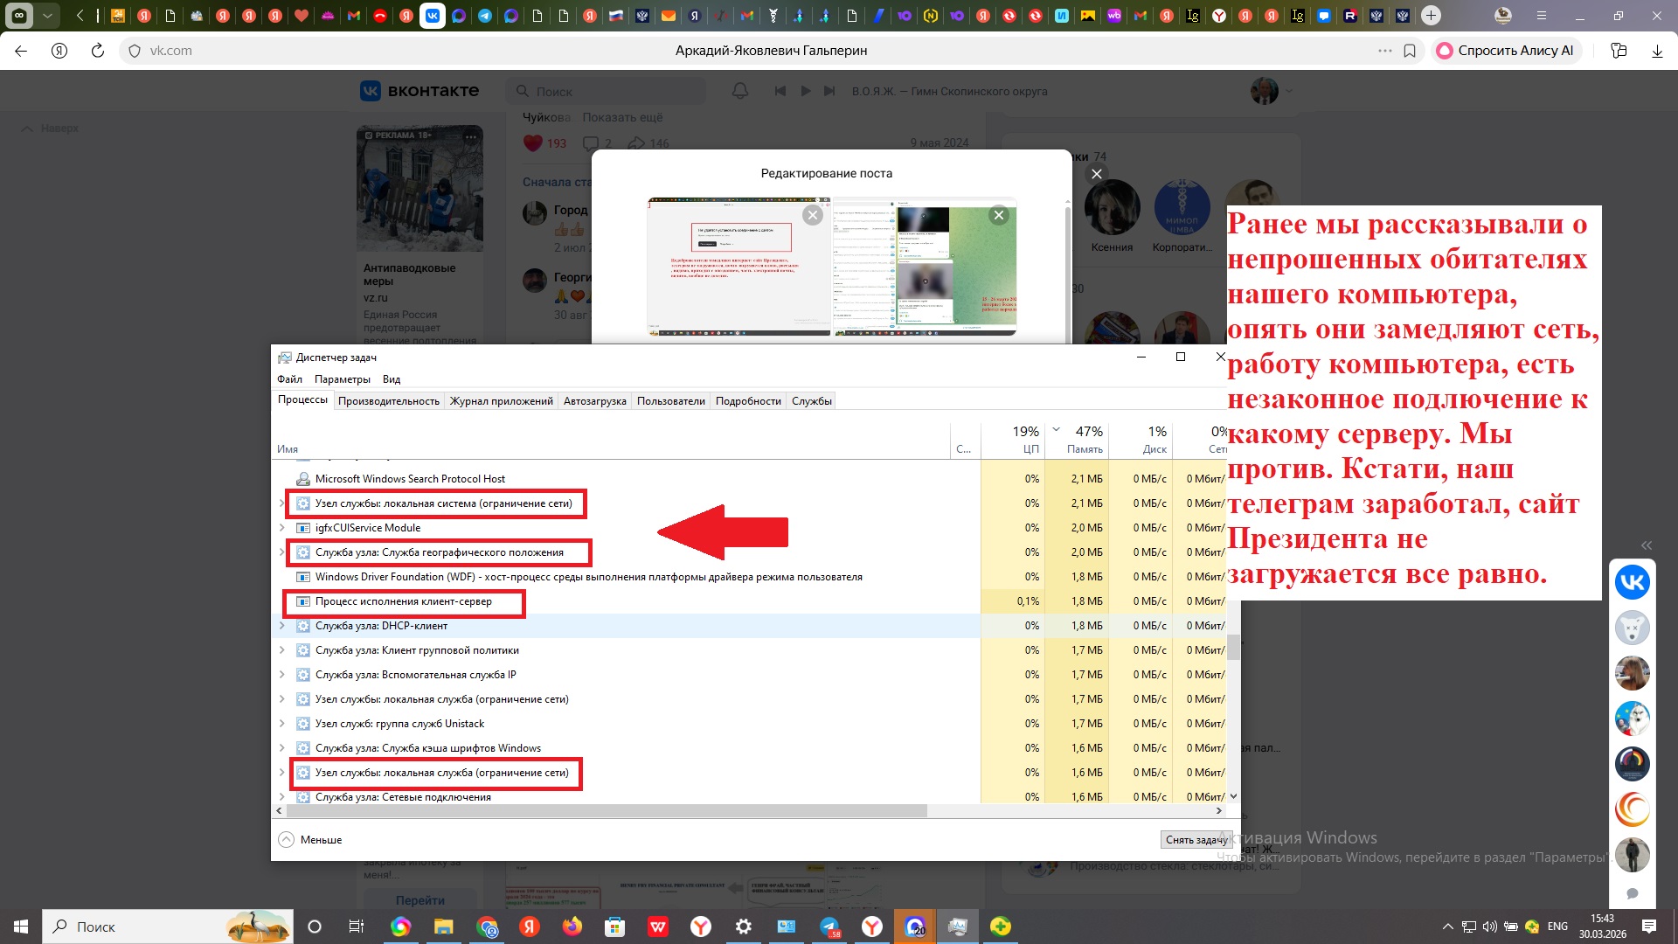Screen dimensions: 1678x944
Task: Expand the DHCP-клиент service row
Action: pyautogui.click(x=281, y=626)
